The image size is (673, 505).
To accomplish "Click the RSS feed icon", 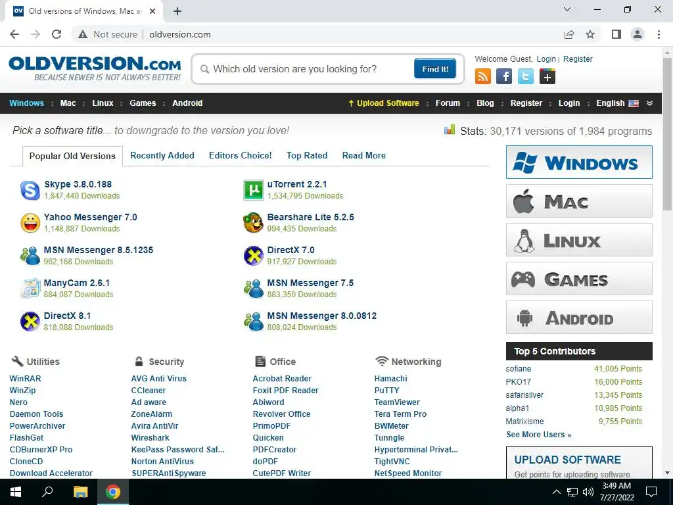I will point(483,76).
